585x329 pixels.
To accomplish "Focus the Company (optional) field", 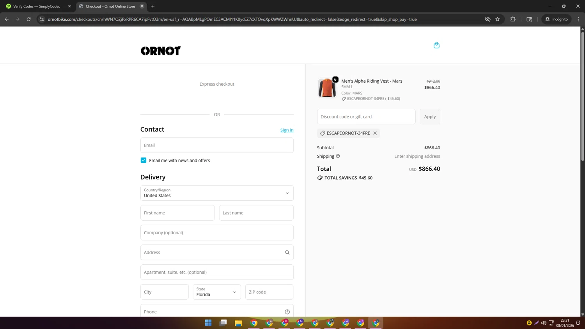I will coord(217,233).
